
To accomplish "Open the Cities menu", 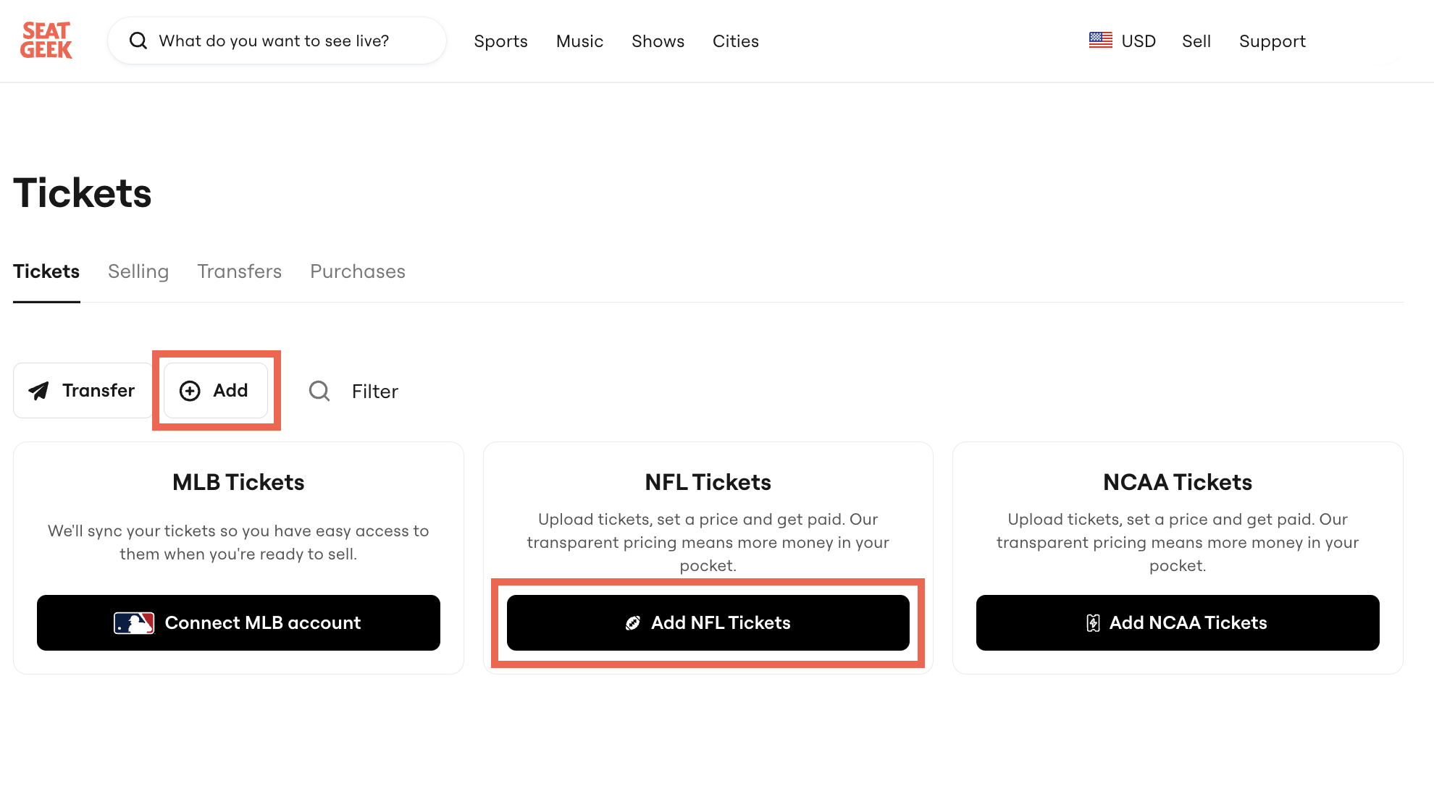I will pyautogui.click(x=736, y=41).
